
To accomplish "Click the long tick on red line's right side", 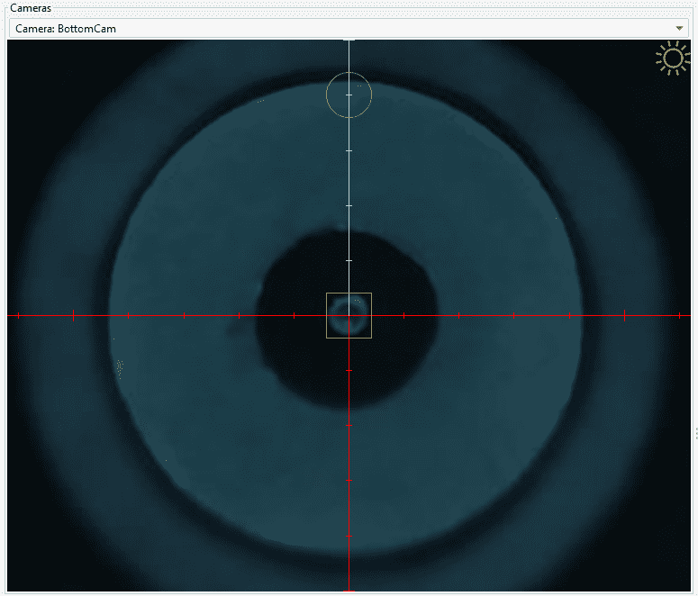I will click(x=624, y=315).
